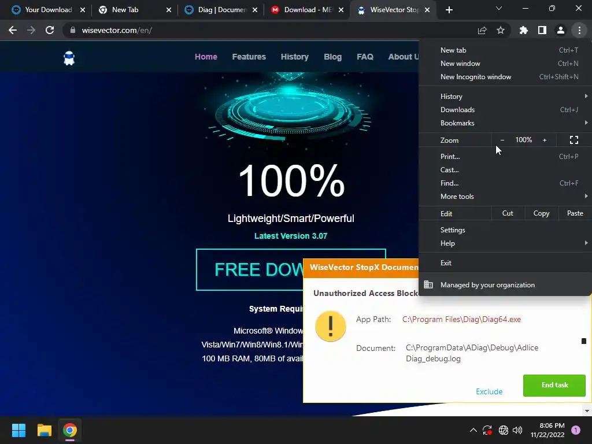This screenshot has width=592, height=444.
Task: Select New tab menu item
Action: tap(505, 50)
